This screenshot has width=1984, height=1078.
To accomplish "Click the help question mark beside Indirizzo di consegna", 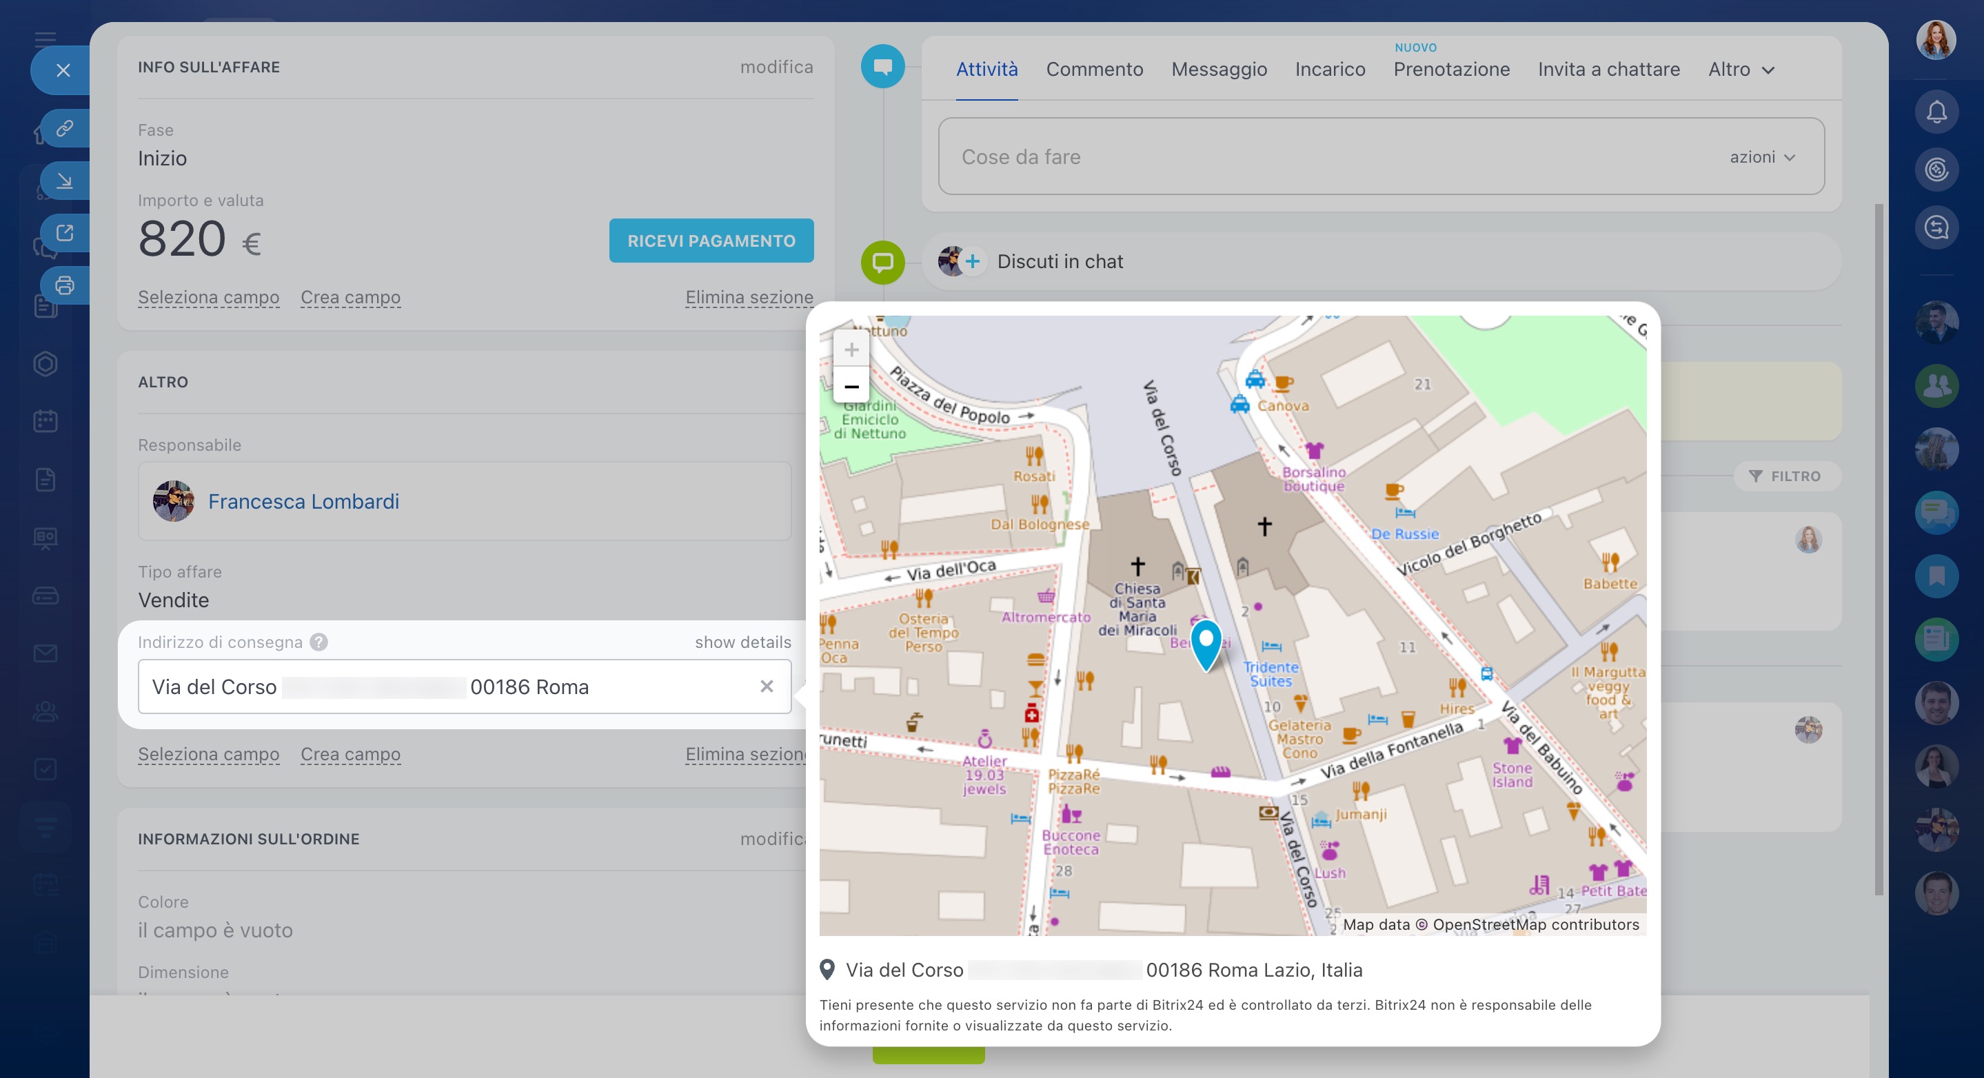I will (x=319, y=642).
